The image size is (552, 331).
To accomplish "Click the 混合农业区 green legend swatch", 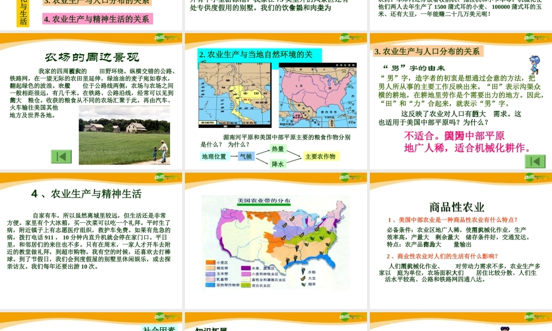I will [x=246, y=285].
